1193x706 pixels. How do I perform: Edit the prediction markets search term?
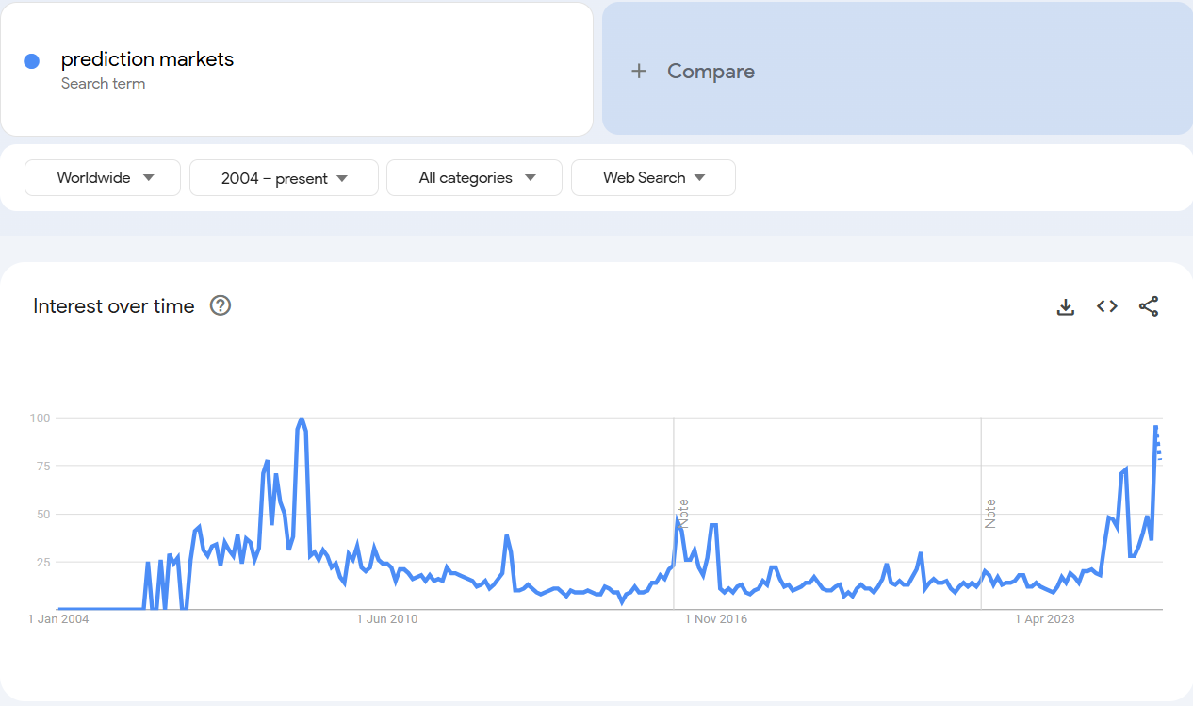pyautogui.click(x=147, y=59)
